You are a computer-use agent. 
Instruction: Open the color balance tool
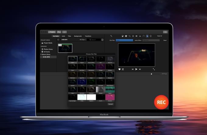point(122,36)
